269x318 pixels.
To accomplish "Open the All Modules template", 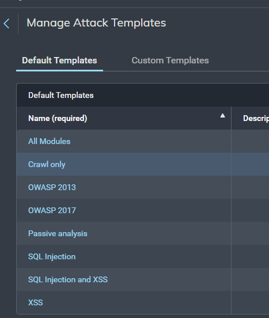I will (50, 141).
